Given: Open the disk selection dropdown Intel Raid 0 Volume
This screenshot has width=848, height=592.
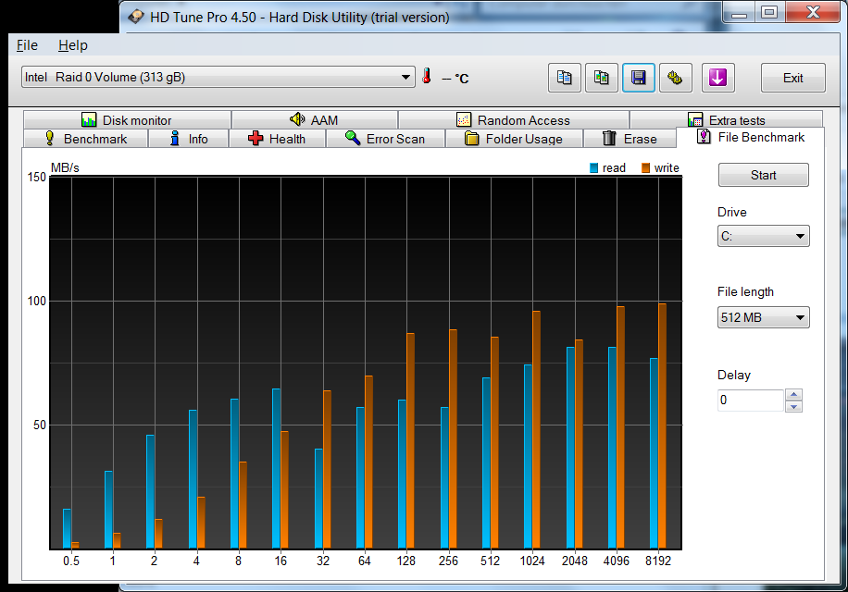Looking at the screenshot, I should (x=218, y=78).
